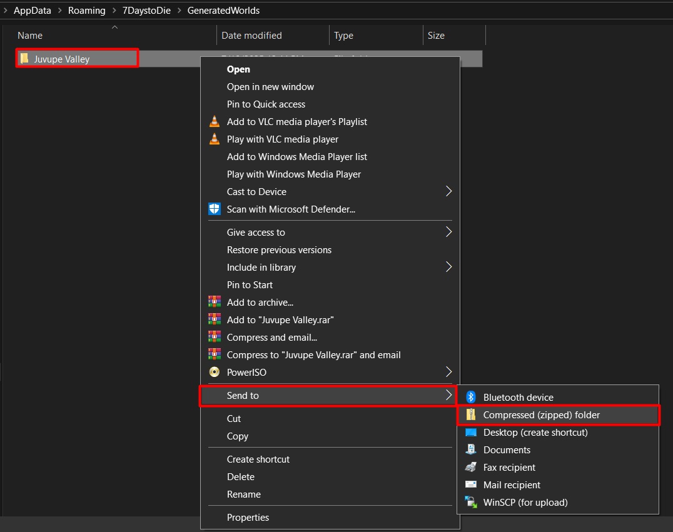
Task: Select Properties from the context menu
Action: point(248,518)
